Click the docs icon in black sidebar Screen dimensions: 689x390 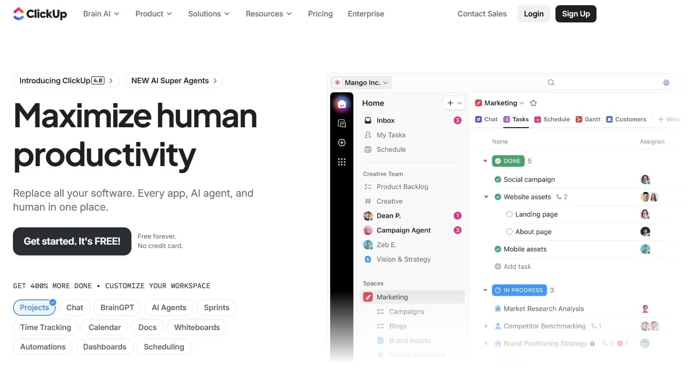tap(342, 124)
